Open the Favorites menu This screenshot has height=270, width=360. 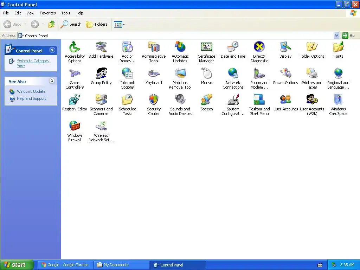(47, 13)
